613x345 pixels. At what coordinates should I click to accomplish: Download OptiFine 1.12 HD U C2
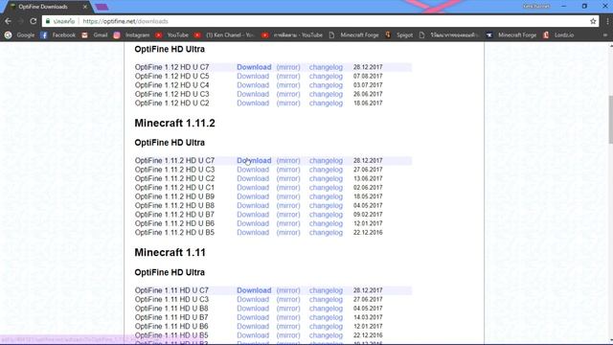coord(253,103)
